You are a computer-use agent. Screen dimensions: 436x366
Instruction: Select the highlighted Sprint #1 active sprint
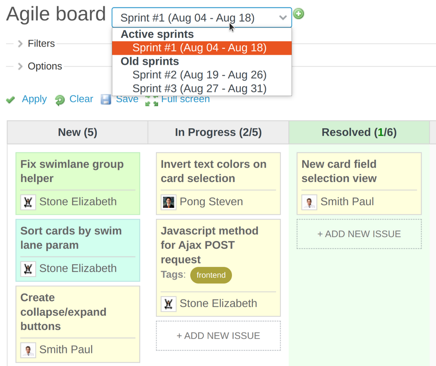200,48
